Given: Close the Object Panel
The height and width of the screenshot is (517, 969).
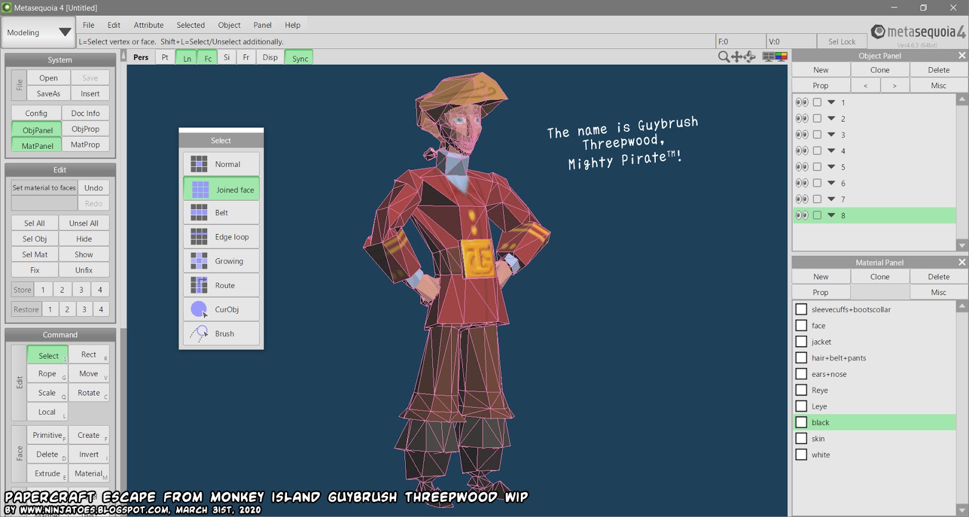Looking at the screenshot, I should point(962,56).
